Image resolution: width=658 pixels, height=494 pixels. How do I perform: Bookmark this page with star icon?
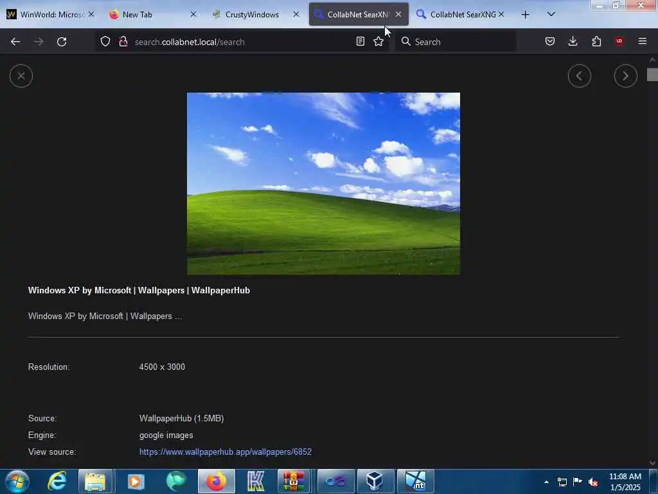pos(378,42)
